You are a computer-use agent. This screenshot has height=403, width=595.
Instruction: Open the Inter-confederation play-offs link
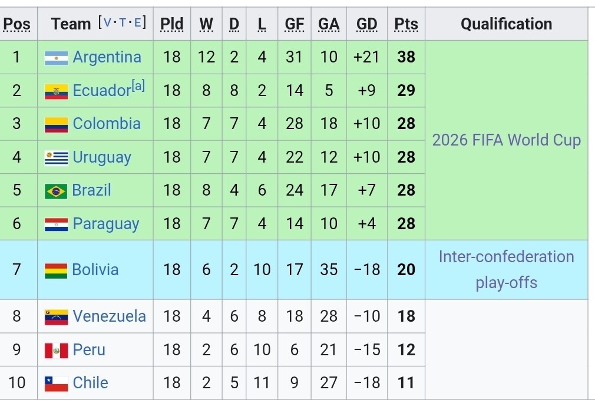point(506,269)
